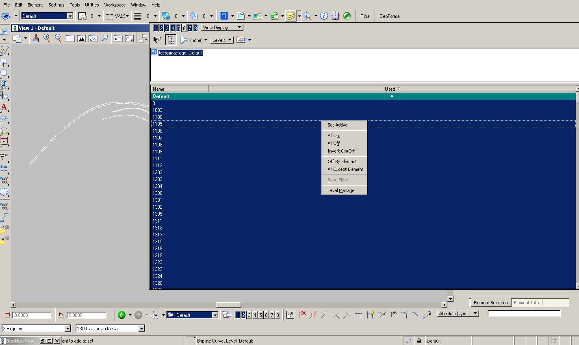Click the Window Area icon in View 1
This screenshot has width=579, height=345.
(70, 39)
